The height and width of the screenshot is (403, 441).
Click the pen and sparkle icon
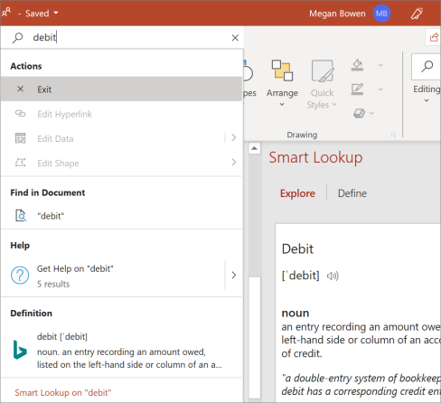[x=417, y=14]
